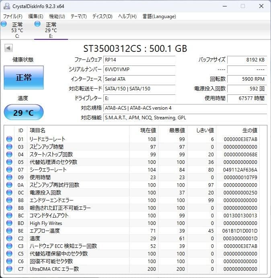Screen dimensions: 271x278
Task: Open the 言語(Language) menu
Action: pyautogui.click(x=159, y=16)
